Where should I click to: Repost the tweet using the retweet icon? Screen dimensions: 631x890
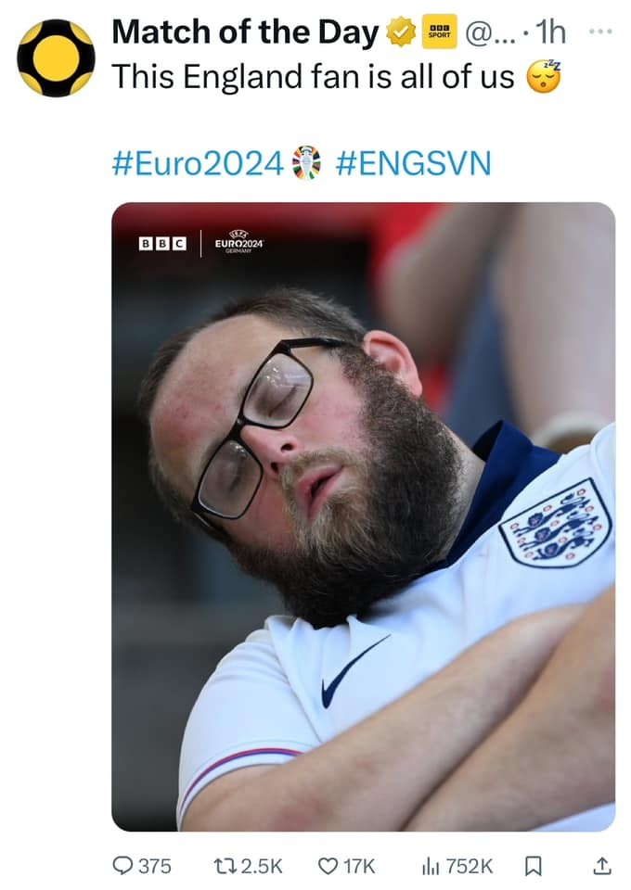(x=224, y=866)
